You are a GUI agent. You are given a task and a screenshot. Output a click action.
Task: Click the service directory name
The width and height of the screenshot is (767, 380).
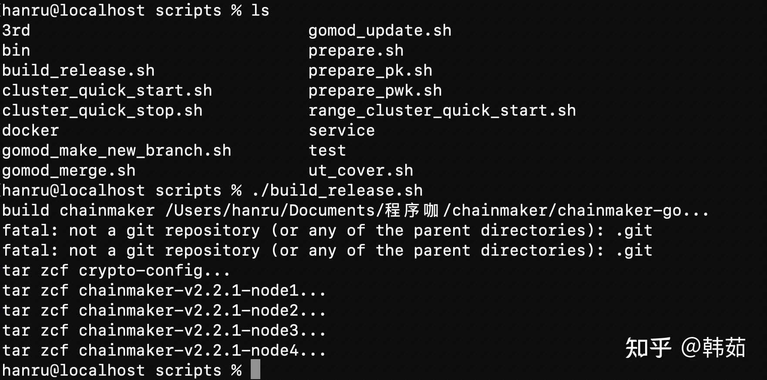(341, 130)
